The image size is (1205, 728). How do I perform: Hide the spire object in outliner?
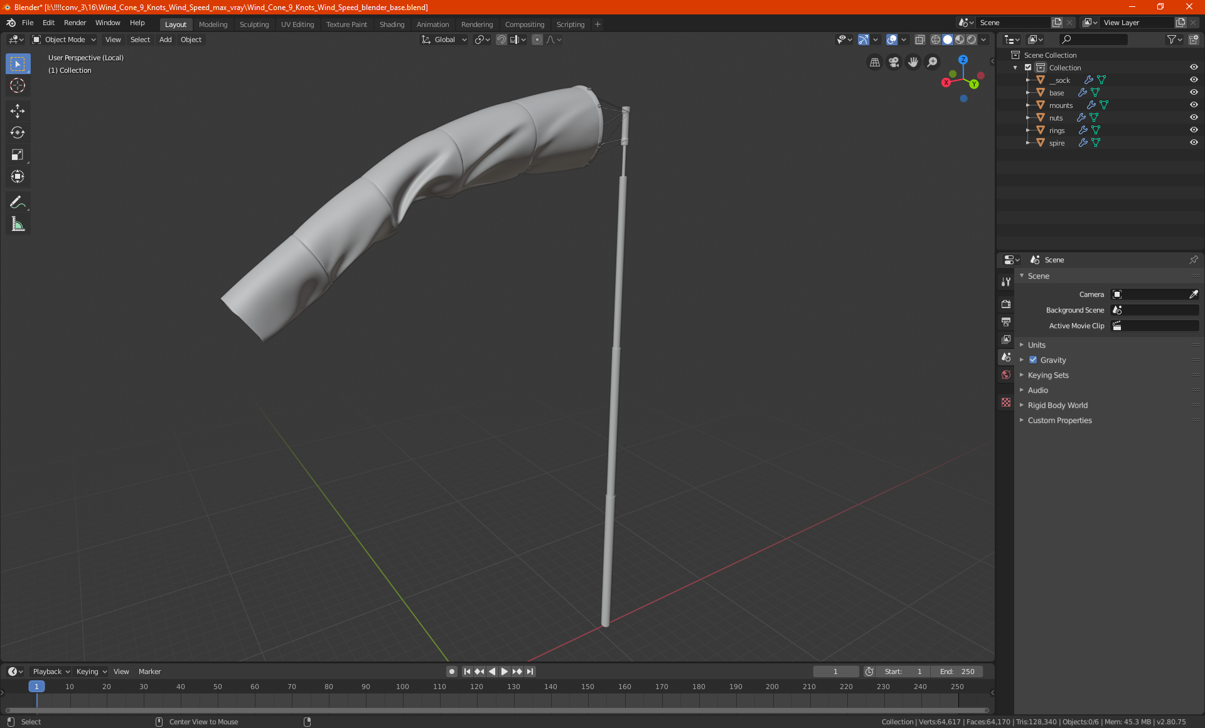click(1194, 143)
